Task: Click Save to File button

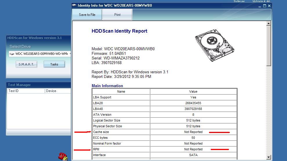Action: [x=87, y=14]
